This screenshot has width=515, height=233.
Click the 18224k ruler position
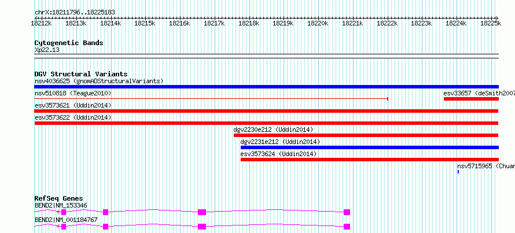(456, 23)
